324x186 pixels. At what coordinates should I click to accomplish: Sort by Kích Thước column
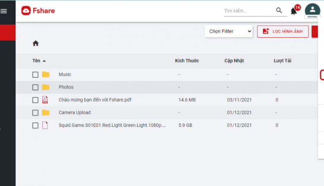point(187,61)
